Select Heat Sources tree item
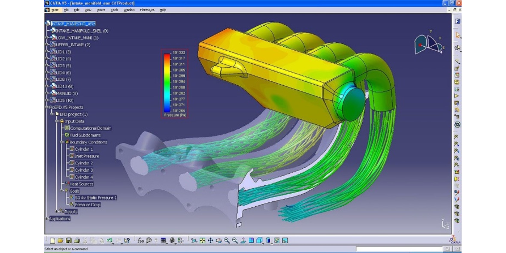The image size is (506, 253). tap(81, 184)
